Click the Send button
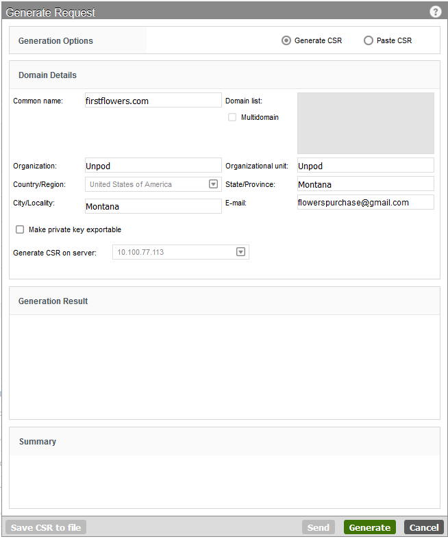Screen dimensions: 448x539 coord(319,527)
